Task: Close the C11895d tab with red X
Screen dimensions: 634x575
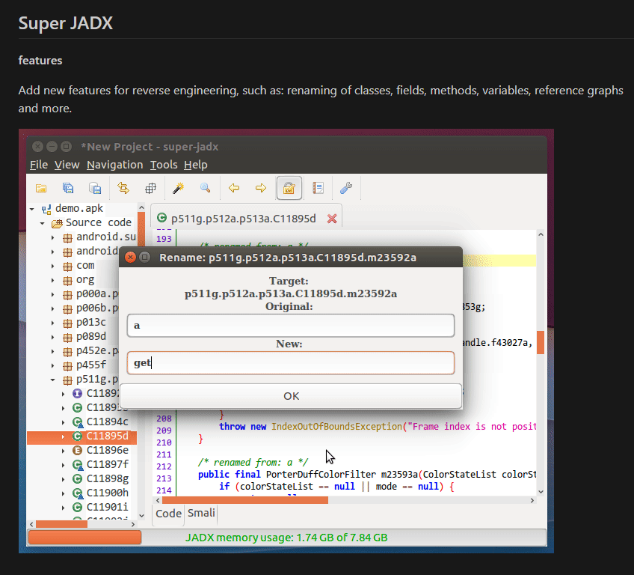Action: click(332, 219)
